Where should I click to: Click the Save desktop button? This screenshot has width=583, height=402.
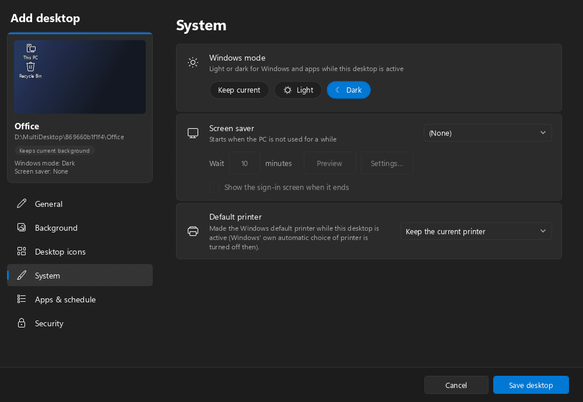531,385
